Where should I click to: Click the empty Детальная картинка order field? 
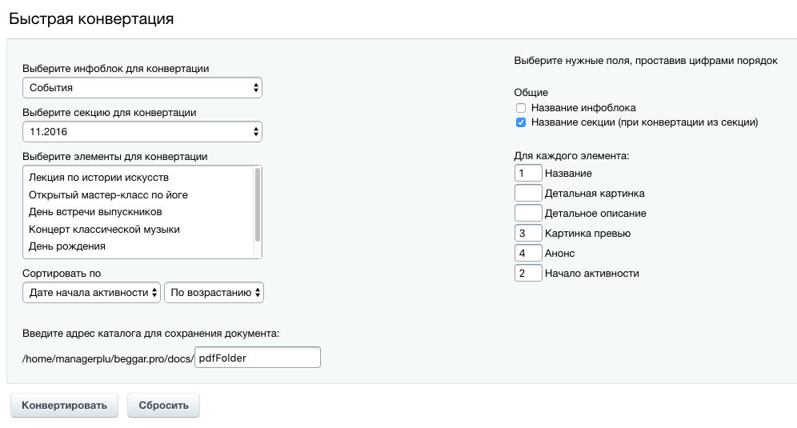tap(528, 193)
